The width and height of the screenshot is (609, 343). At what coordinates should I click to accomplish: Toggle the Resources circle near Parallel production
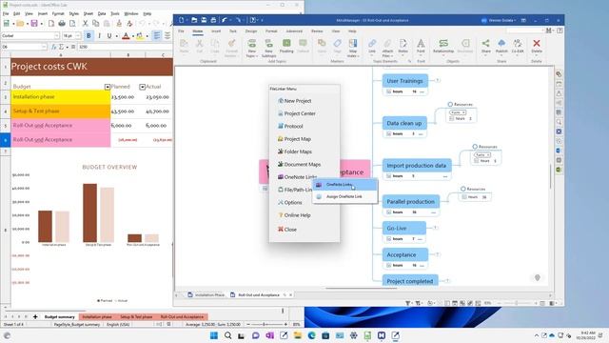[463, 189]
